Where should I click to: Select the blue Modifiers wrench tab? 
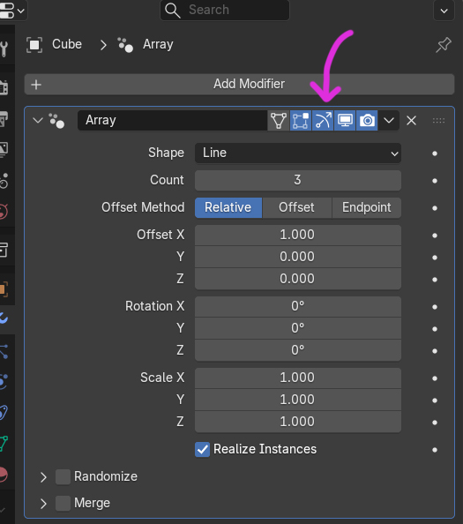(4, 318)
